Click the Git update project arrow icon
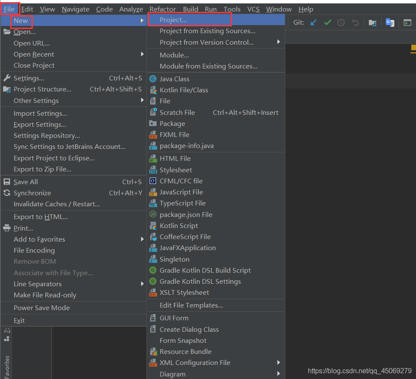416x379 pixels. (x=313, y=23)
